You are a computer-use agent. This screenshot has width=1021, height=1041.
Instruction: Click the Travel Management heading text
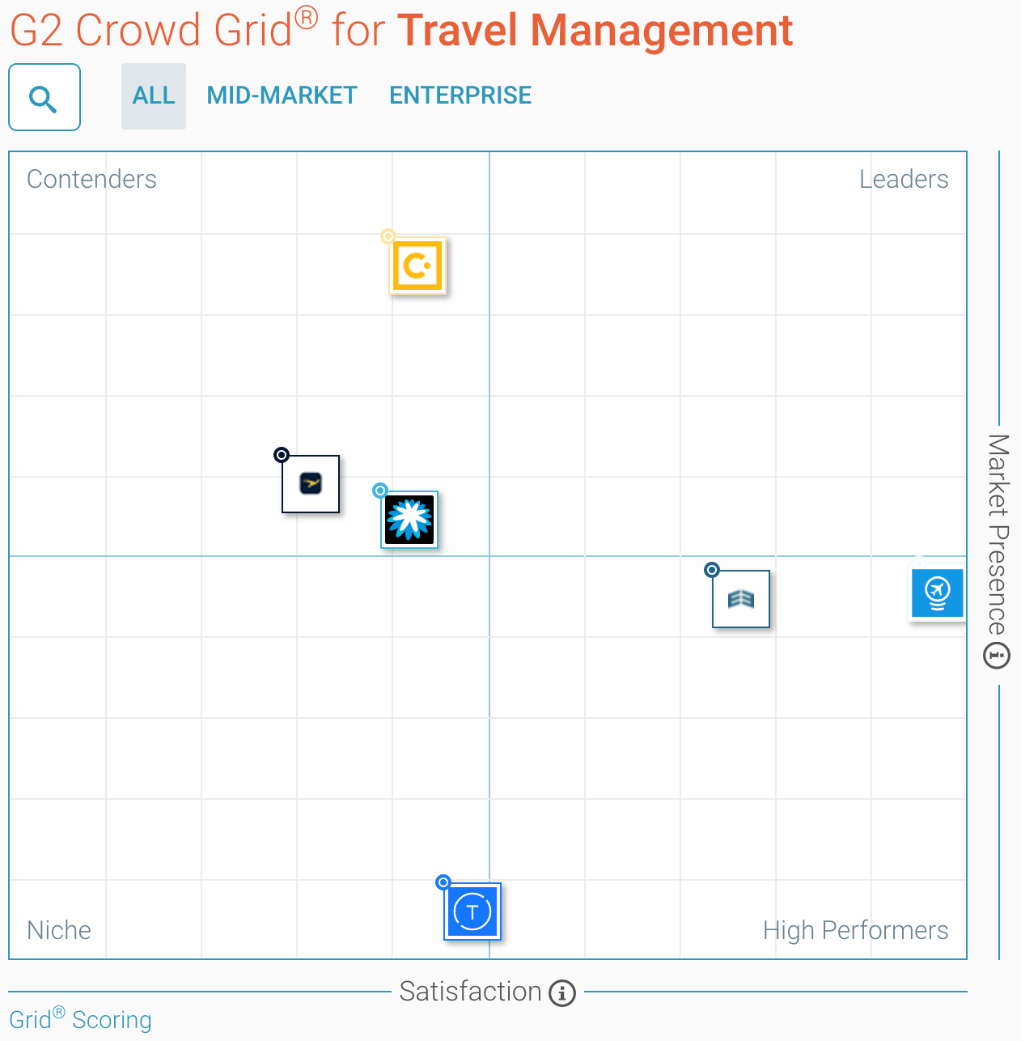click(595, 31)
